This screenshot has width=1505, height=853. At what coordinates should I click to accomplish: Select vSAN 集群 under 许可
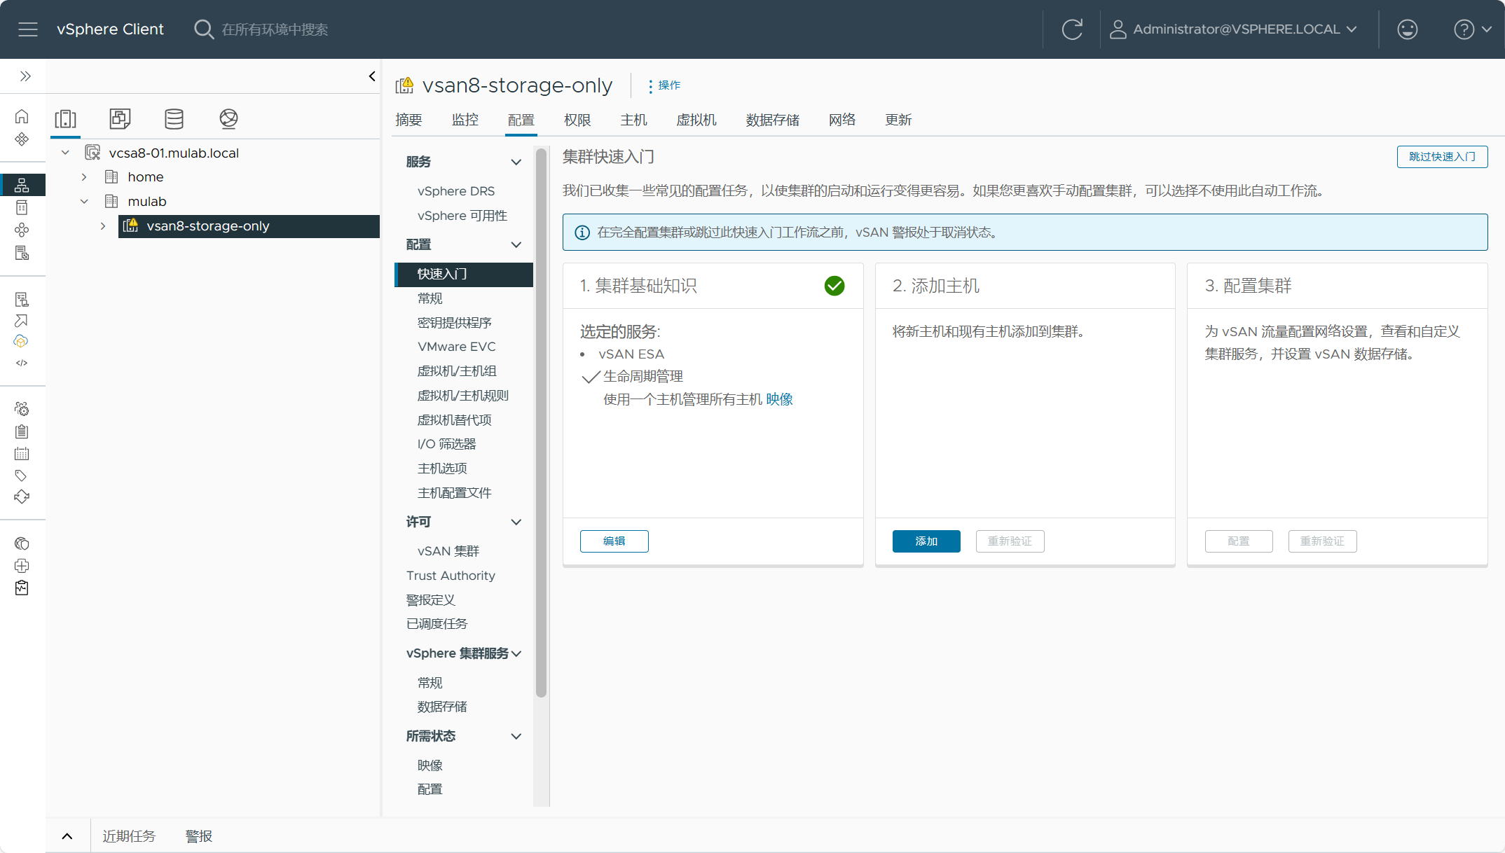[x=448, y=551]
